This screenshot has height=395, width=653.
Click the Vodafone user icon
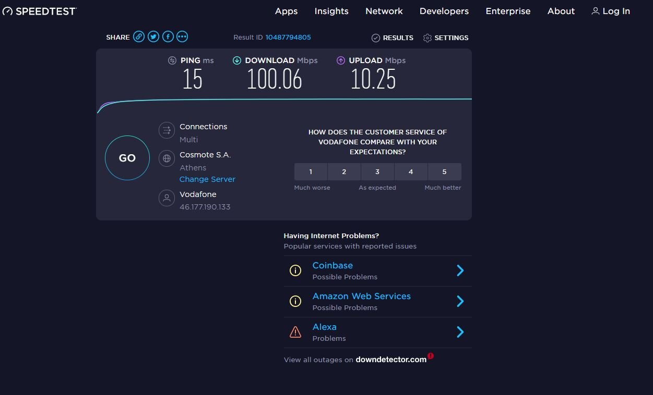[x=167, y=198]
